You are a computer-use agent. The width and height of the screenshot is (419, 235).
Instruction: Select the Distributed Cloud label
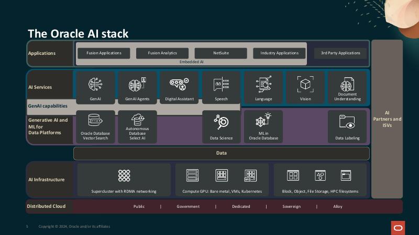pos(46,206)
